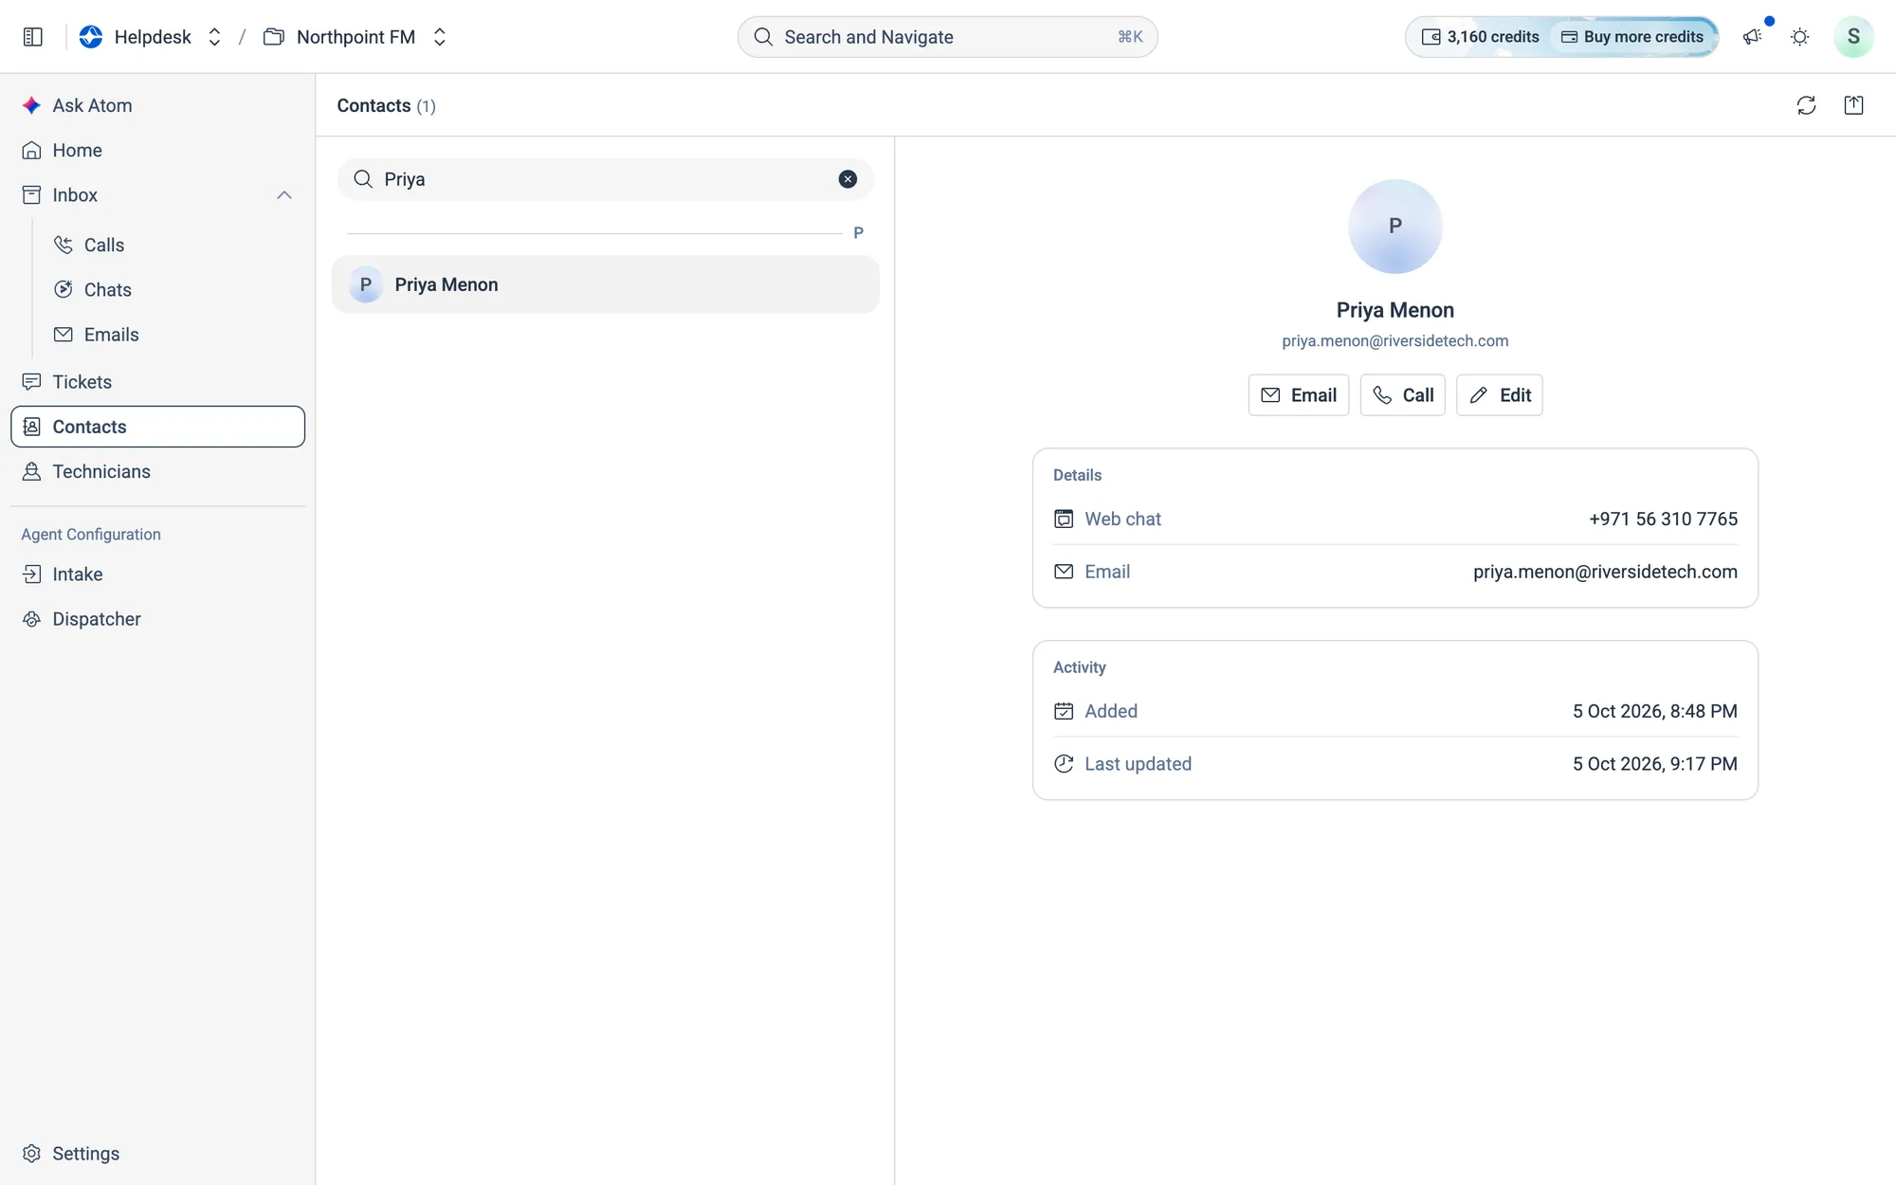Select Priya Menon in contact list

tap(605, 284)
